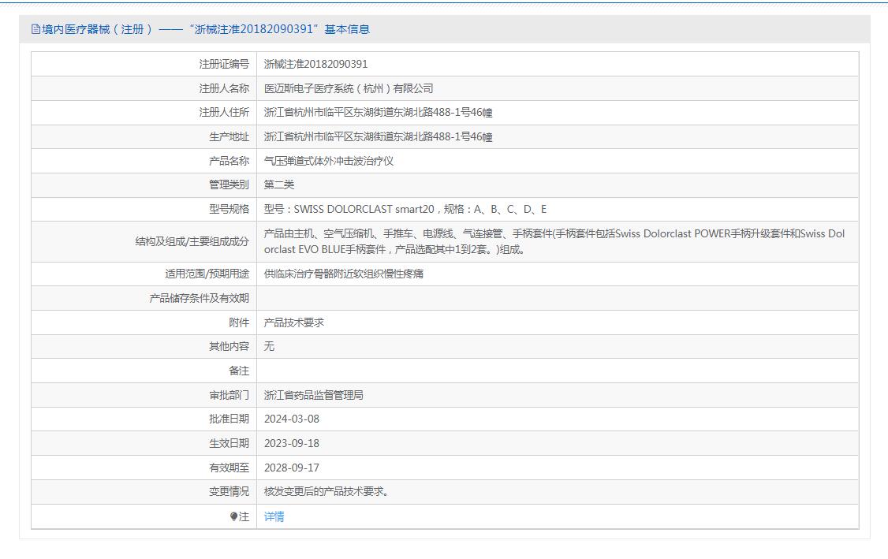The height and width of the screenshot is (559, 888).
Task: Click the effective date 2023-09-18
Action: 291,443
